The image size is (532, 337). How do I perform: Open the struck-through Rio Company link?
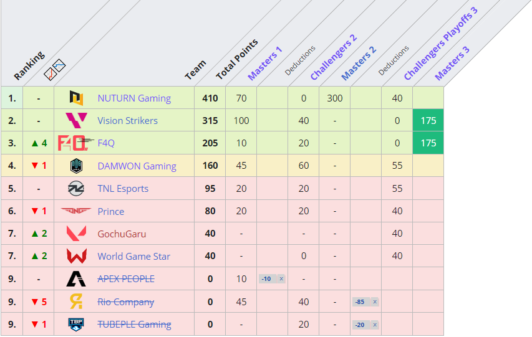click(125, 301)
